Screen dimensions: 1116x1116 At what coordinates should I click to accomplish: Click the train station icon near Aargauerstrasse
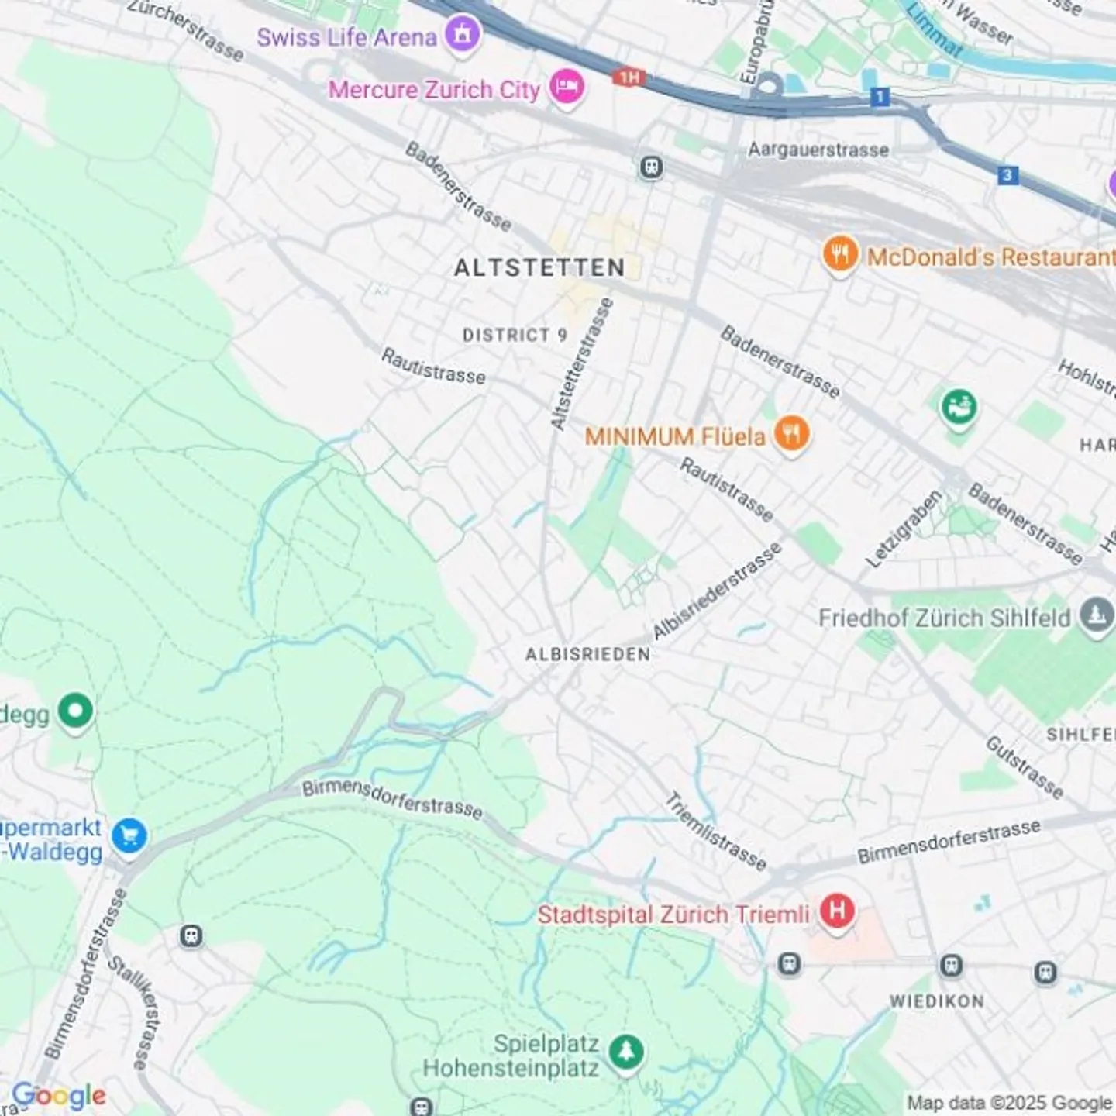(651, 167)
